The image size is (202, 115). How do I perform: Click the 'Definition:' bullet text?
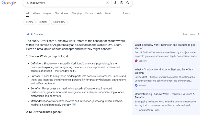click(37, 63)
